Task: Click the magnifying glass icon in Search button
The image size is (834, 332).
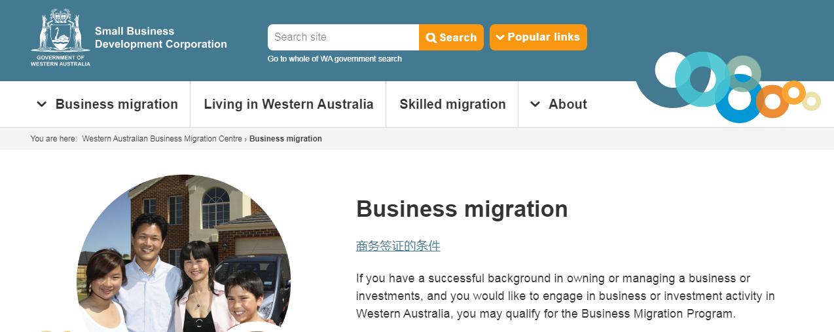Action: point(431,38)
